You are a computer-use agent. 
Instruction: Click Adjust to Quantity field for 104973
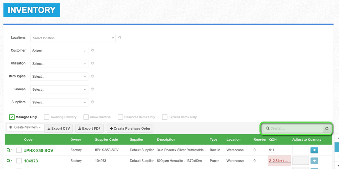(x=300, y=161)
